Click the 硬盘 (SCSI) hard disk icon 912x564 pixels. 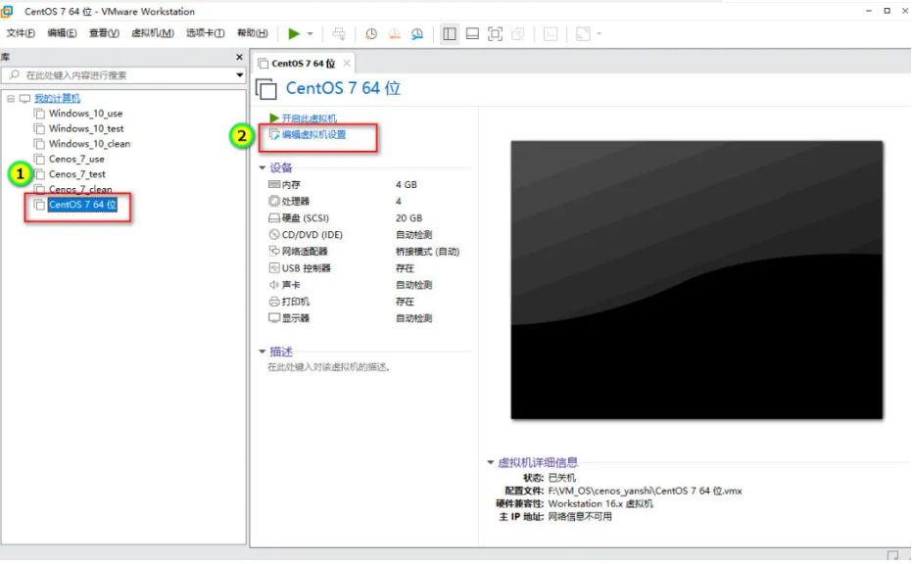point(272,217)
